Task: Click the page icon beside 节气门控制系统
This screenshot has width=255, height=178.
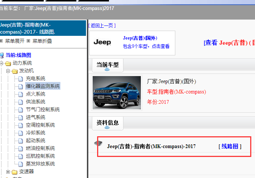Action: click(x=21, y=110)
